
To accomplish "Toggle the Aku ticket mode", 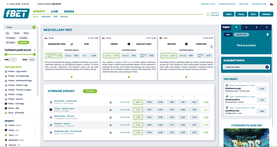I will [x=228, y=34].
